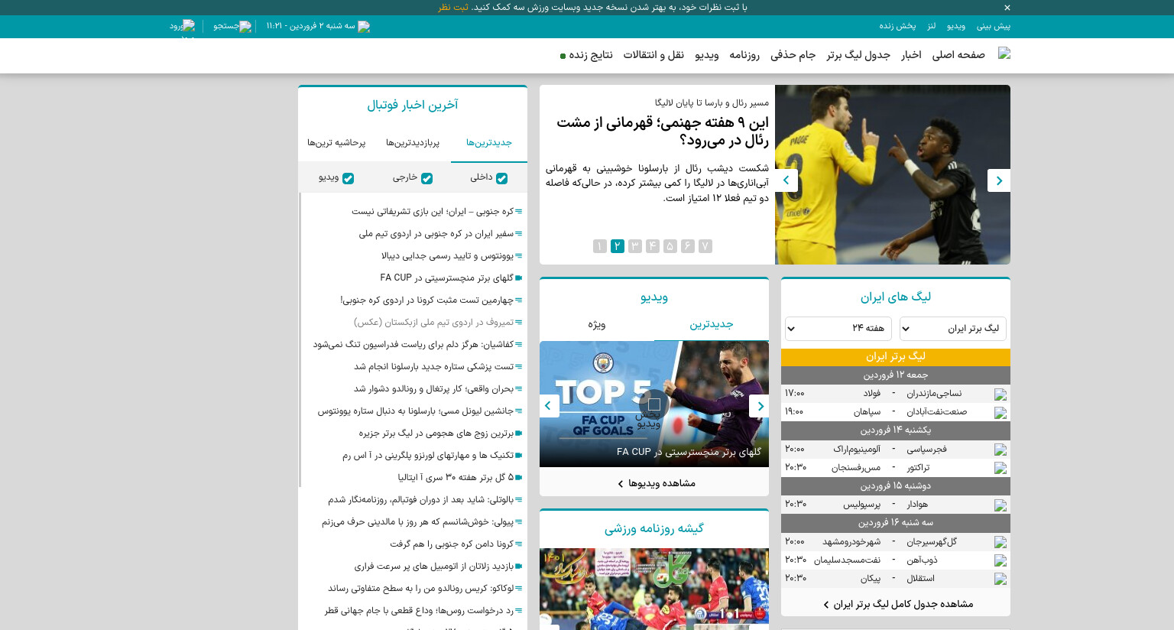Viewport: 1174px width, 630px height.
Task: Open news: کفاشیان: هرگز دلم برای ریاست
Action: pyautogui.click(x=413, y=344)
